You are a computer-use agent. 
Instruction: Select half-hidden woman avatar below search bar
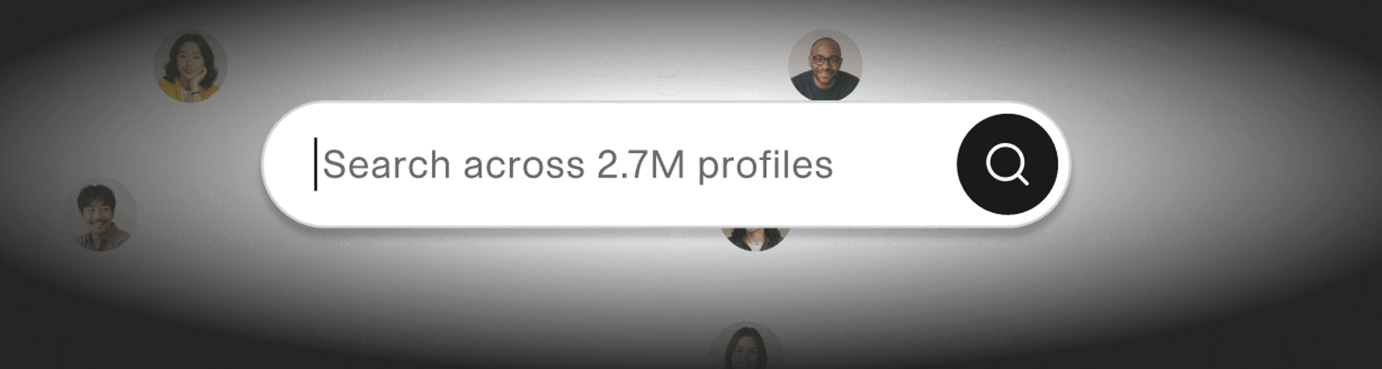tap(755, 239)
